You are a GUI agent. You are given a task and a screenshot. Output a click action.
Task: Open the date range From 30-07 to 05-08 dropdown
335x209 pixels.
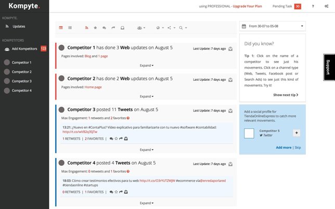pos(273,26)
